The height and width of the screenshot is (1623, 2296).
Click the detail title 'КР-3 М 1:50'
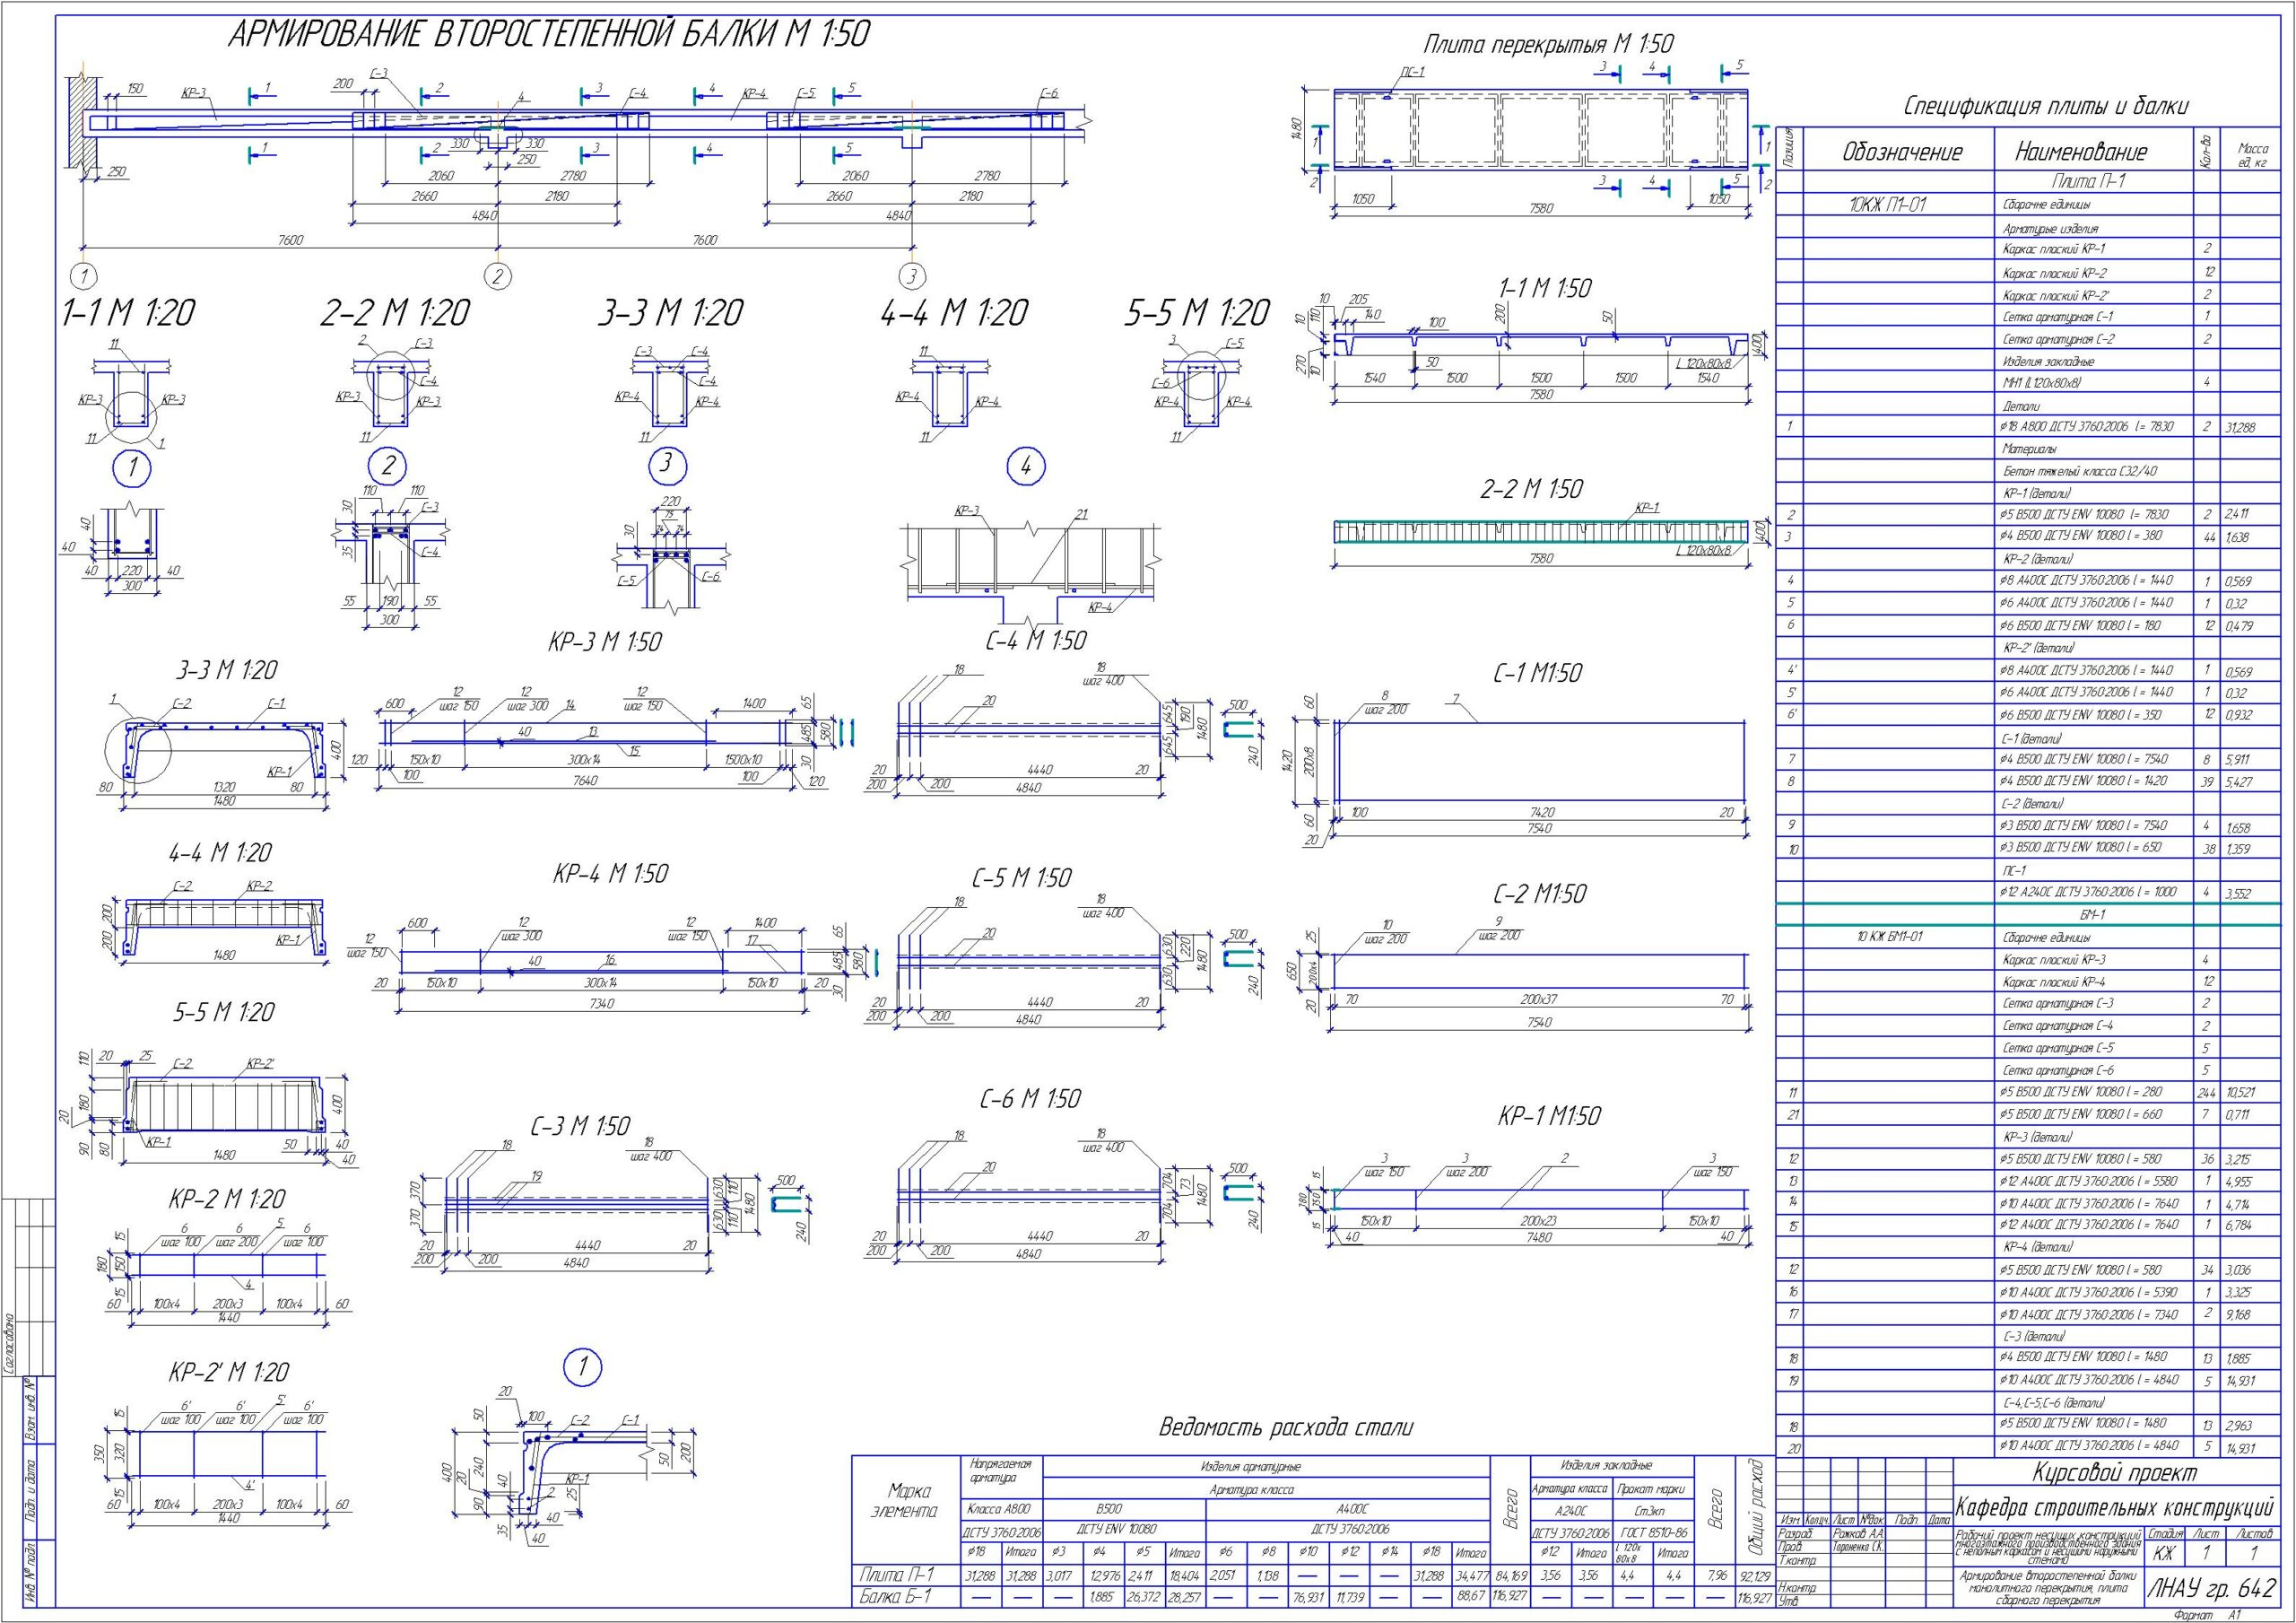tap(605, 641)
